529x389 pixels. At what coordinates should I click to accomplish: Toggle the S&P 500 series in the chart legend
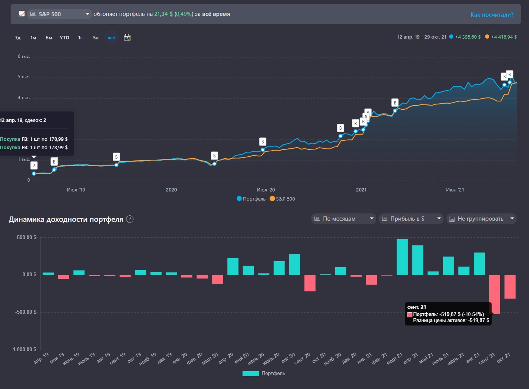(282, 199)
